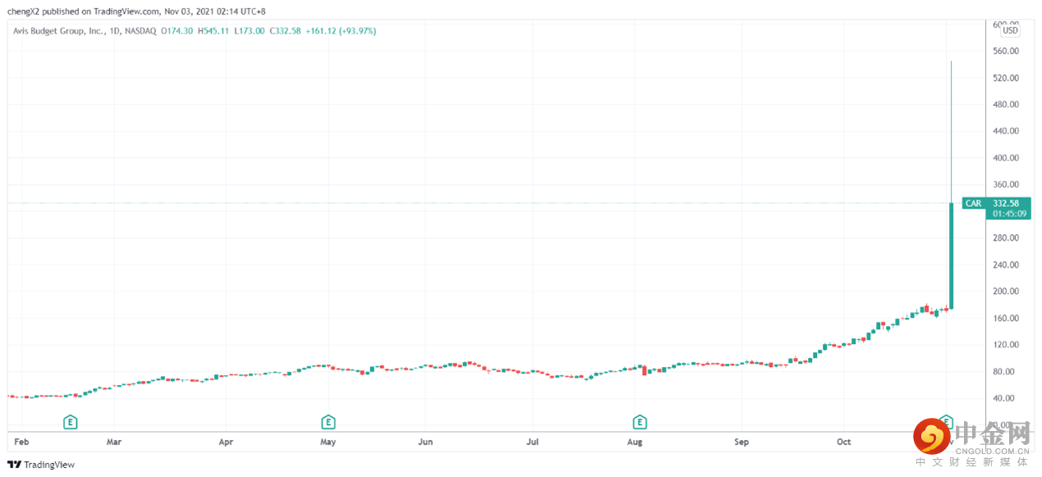Click the 200.00 price scale label
Image resolution: width=1042 pixels, height=477 pixels.
[x=1005, y=291]
